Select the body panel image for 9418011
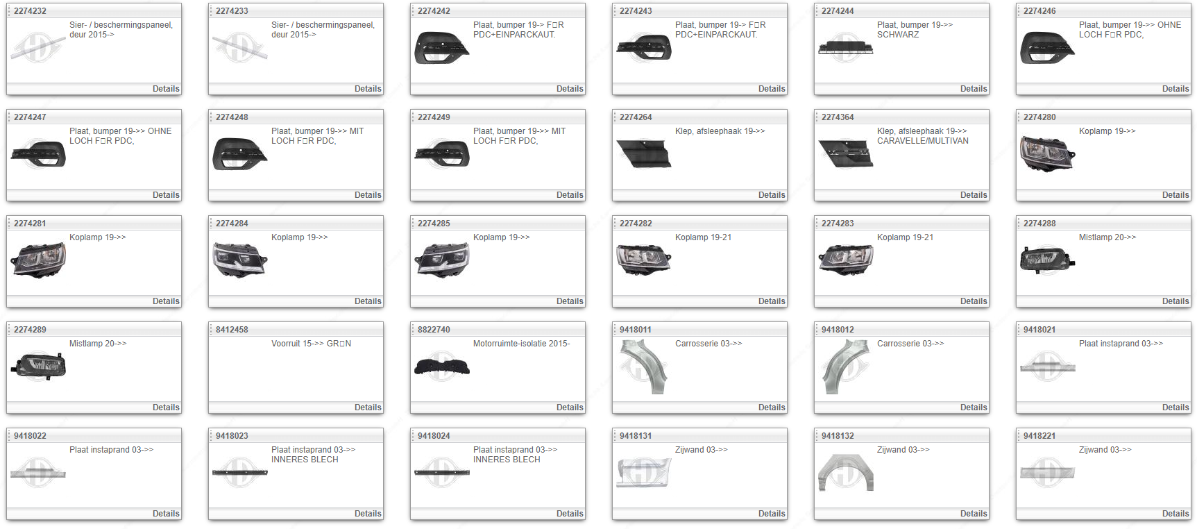Image resolution: width=1197 pixels, height=529 pixels. pos(643,366)
